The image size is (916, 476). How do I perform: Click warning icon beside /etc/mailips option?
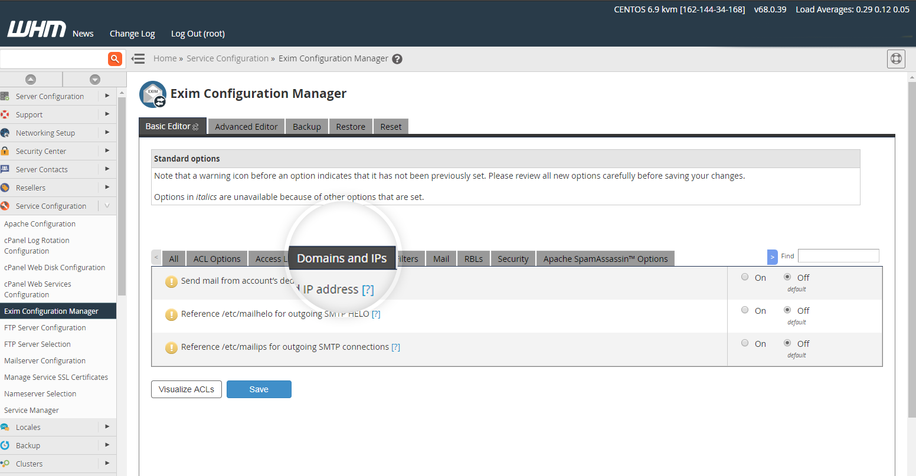[x=171, y=348]
